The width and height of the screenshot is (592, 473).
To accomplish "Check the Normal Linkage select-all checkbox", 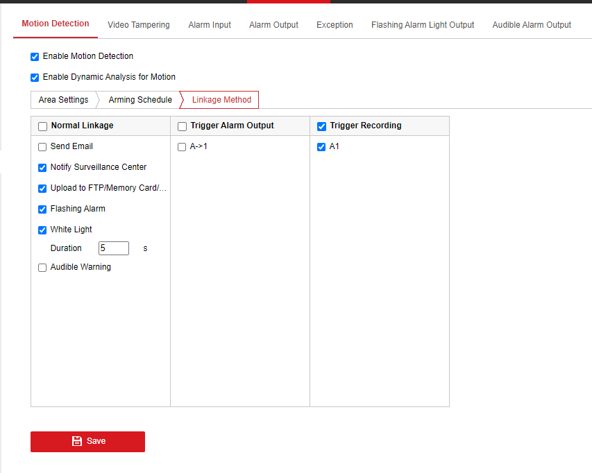I will (42, 126).
